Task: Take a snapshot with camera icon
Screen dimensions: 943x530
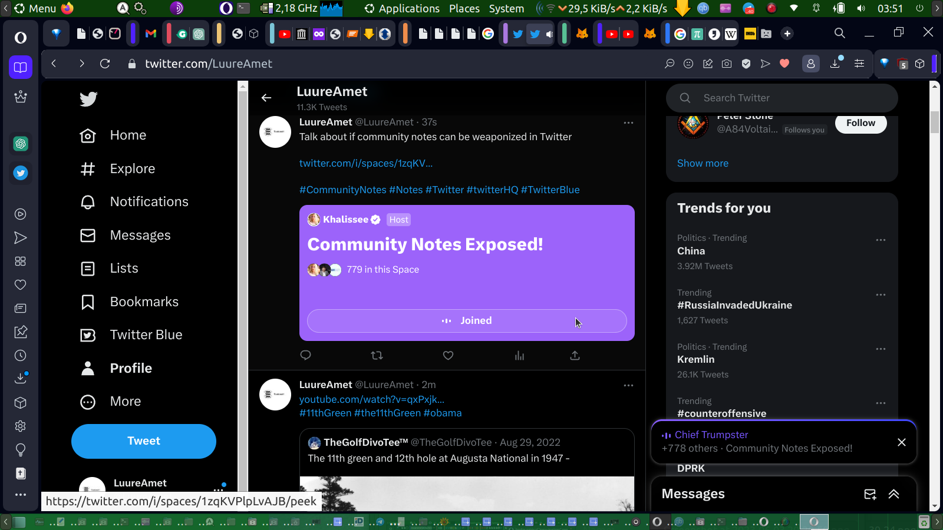Action: (727, 64)
